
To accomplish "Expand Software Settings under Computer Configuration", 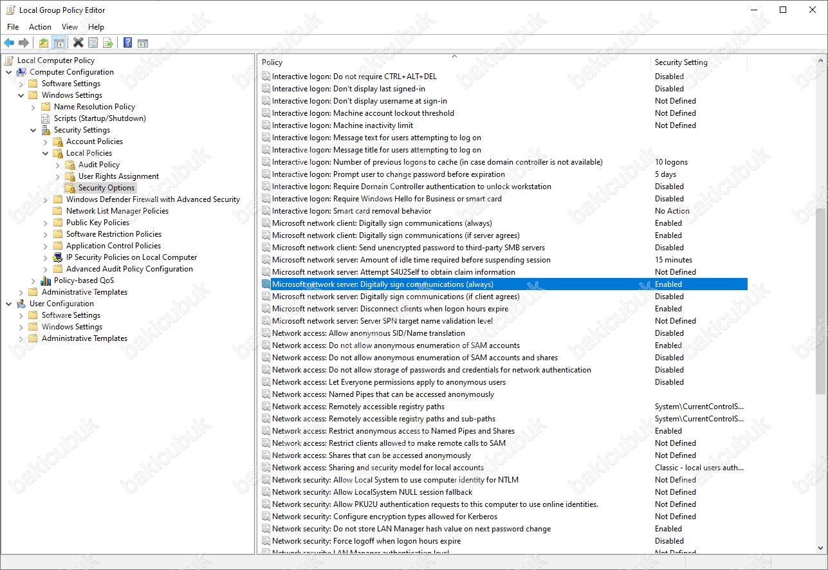I will point(21,84).
